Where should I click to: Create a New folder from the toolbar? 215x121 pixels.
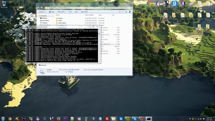[x=84, y=12]
